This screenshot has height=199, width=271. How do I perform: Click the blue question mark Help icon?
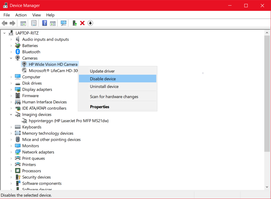(x=44, y=23)
